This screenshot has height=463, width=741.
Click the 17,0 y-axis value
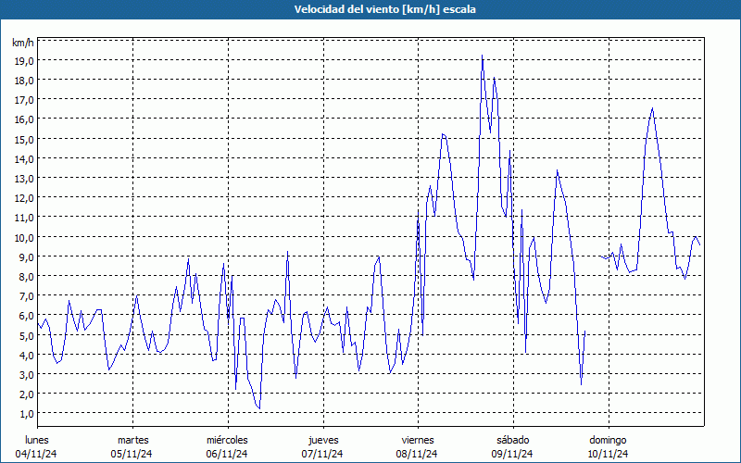pos(25,100)
